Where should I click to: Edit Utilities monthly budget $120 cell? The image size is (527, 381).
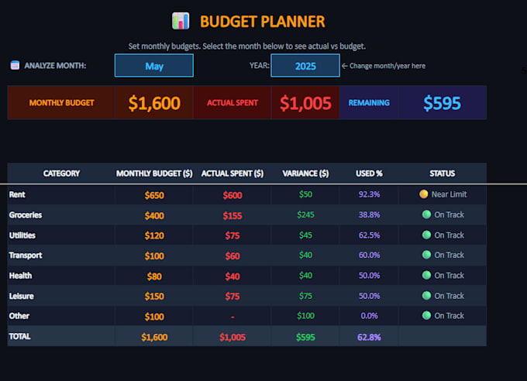pyautogui.click(x=154, y=235)
